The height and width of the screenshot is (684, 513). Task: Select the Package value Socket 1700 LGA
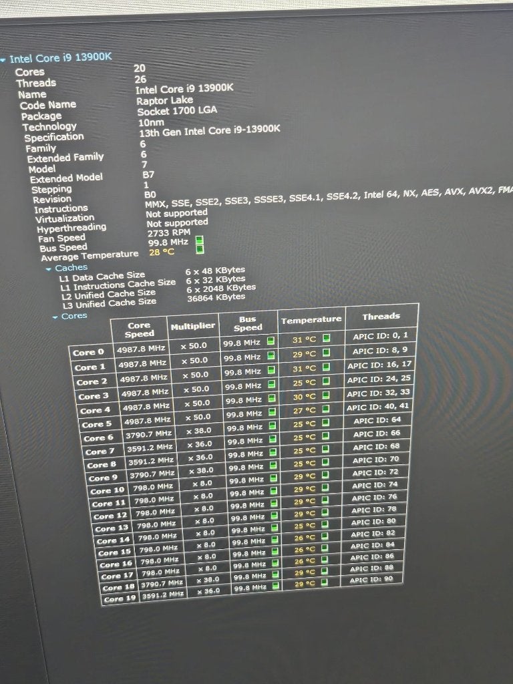pyautogui.click(x=177, y=110)
